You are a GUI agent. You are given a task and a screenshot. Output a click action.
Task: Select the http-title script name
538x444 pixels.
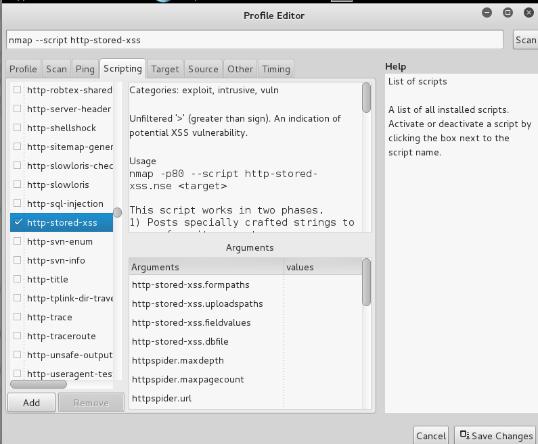47,279
